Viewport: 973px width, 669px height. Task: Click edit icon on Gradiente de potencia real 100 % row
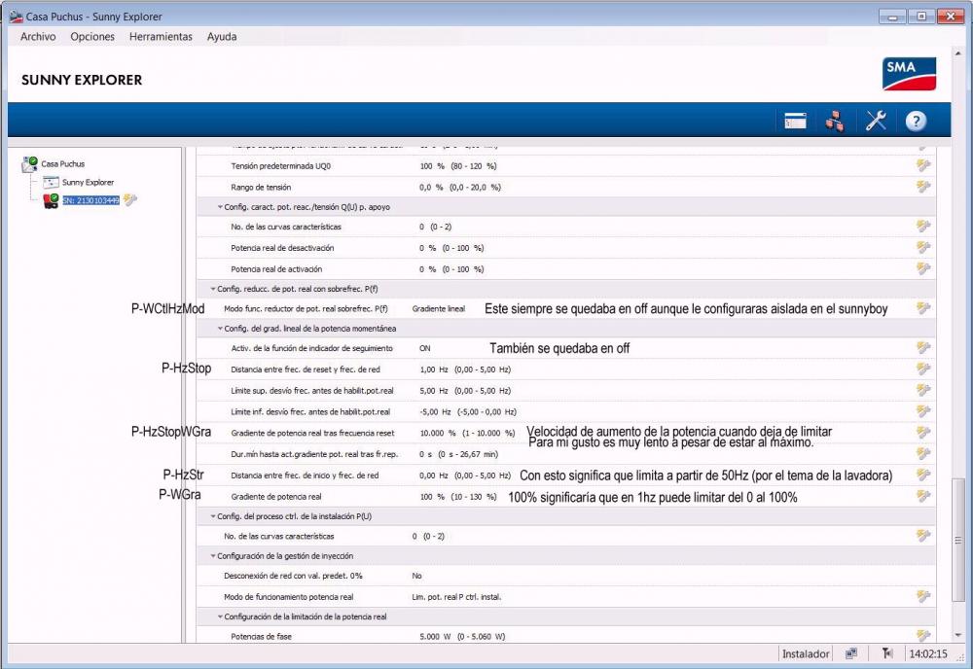[x=923, y=496]
